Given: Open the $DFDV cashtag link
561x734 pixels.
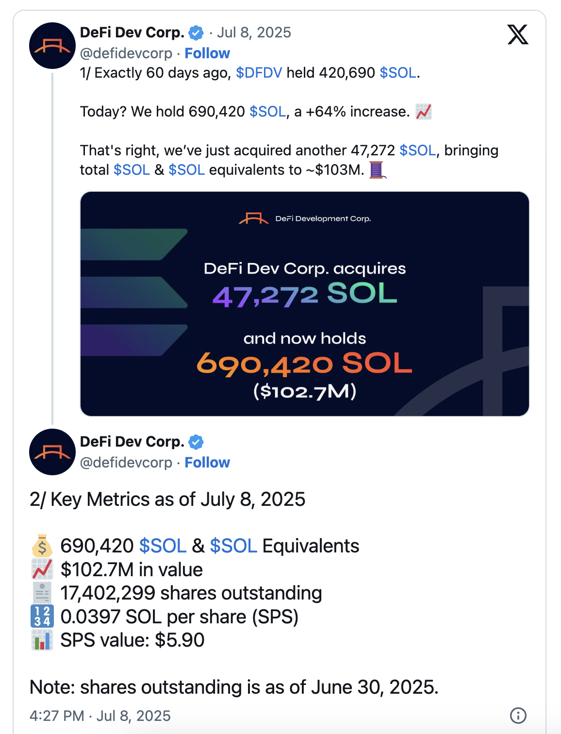Looking at the screenshot, I should pyautogui.click(x=259, y=73).
